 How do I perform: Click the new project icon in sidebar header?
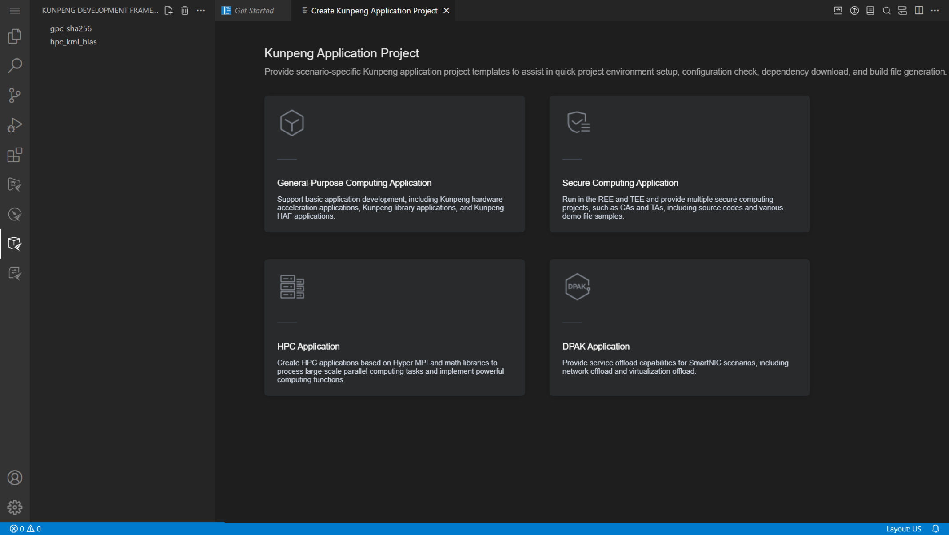pyautogui.click(x=168, y=11)
